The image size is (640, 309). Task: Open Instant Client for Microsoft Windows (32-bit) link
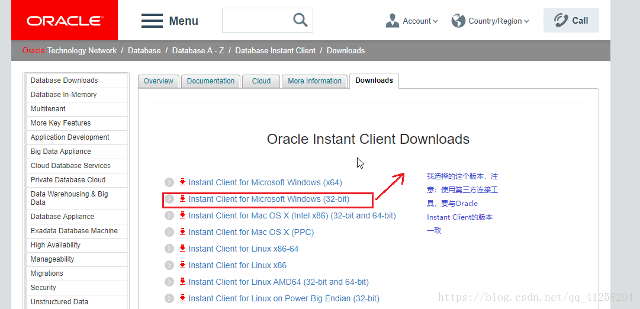(269, 199)
